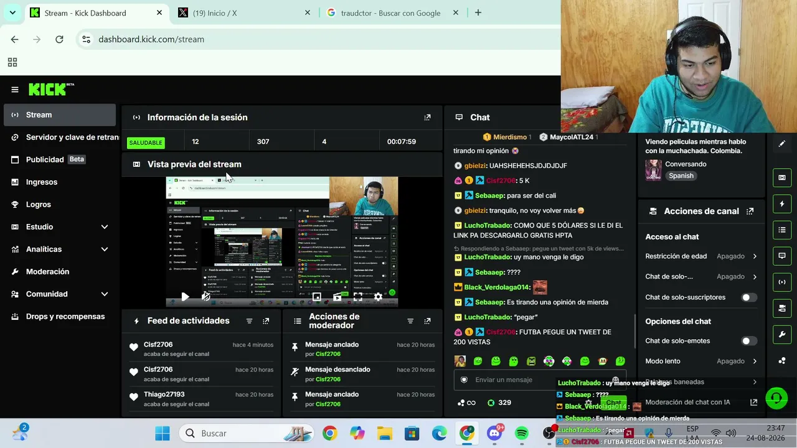The width and height of the screenshot is (797, 448).
Task: Open Palabras baneadas settings arrow
Action: [x=755, y=382]
